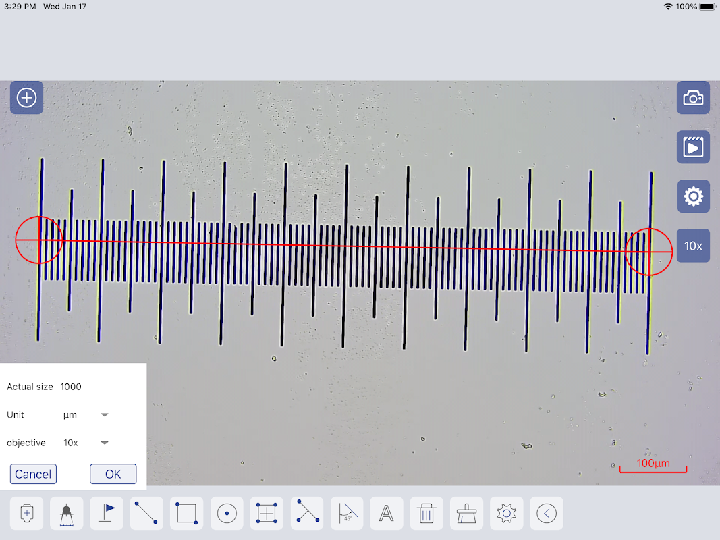Select the 45° angle measurement tool

[347, 513]
